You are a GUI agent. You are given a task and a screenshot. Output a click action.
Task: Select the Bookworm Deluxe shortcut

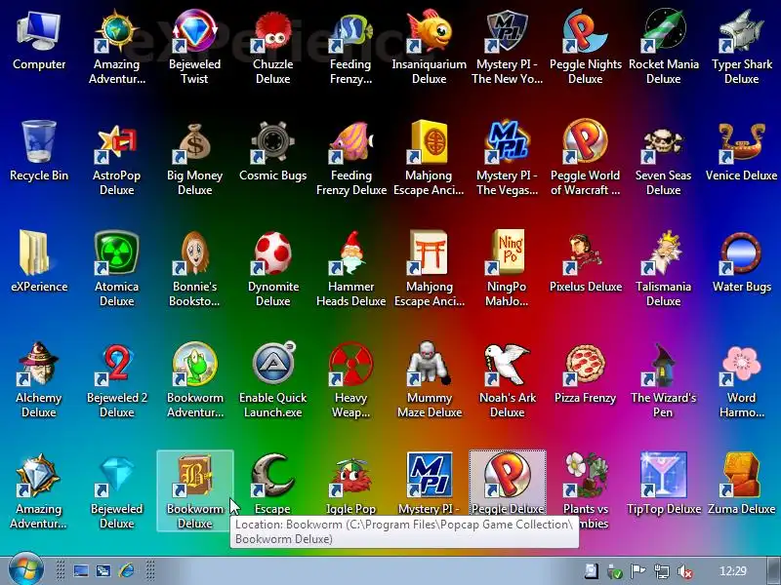(194, 491)
